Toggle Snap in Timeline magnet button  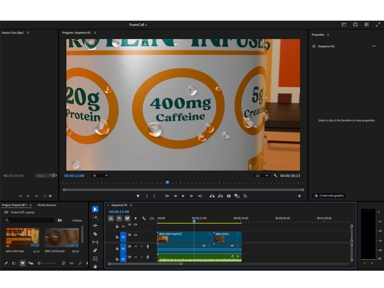click(119, 218)
